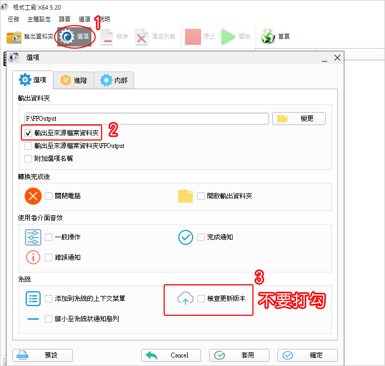Image resolution: width=385 pixels, height=366 pixels.
Task: Enable 開啟輸出資料夾 checkbox
Action: (201, 196)
